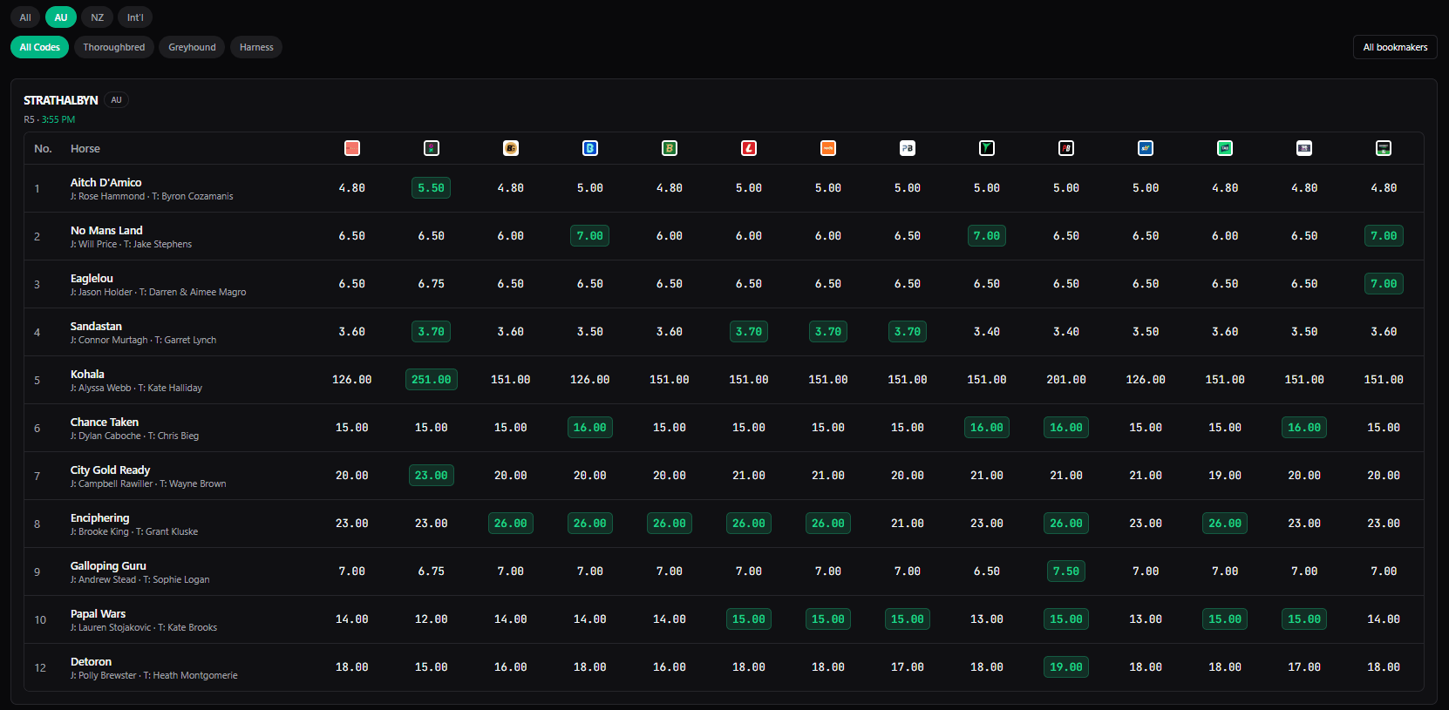Open the STRATHALBYN race heading
Screen dimensions: 1449x710
pyautogui.click(x=61, y=100)
